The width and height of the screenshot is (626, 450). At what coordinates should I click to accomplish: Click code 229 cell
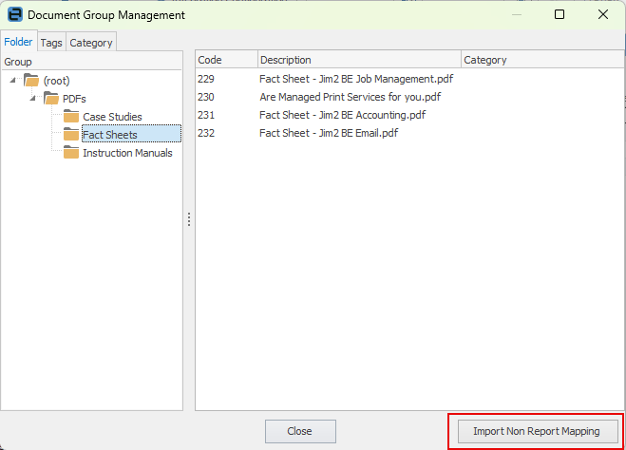tap(206, 79)
